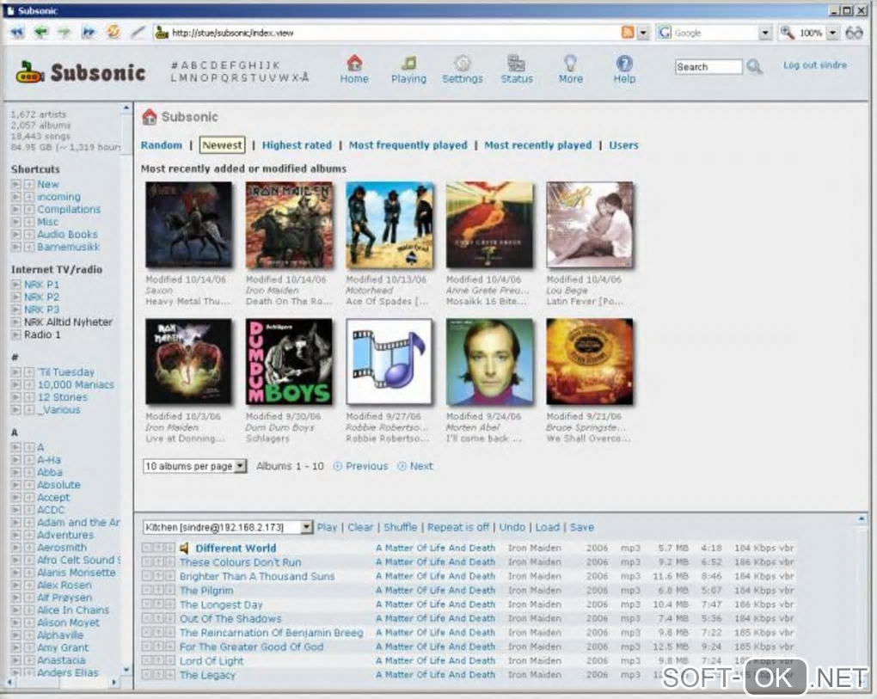Click The Longest Day song title
The image size is (877, 699).
[221, 604]
